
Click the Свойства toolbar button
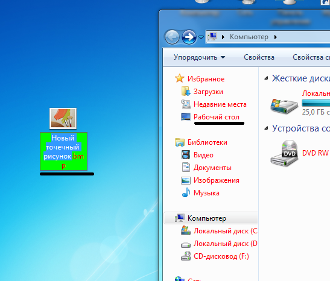259,57
